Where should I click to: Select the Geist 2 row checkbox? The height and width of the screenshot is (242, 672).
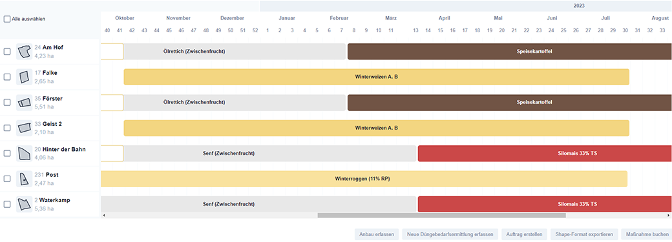[7, 128]
